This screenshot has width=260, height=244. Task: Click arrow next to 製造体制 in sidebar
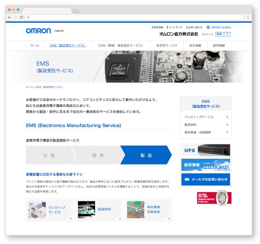point(227,125)
